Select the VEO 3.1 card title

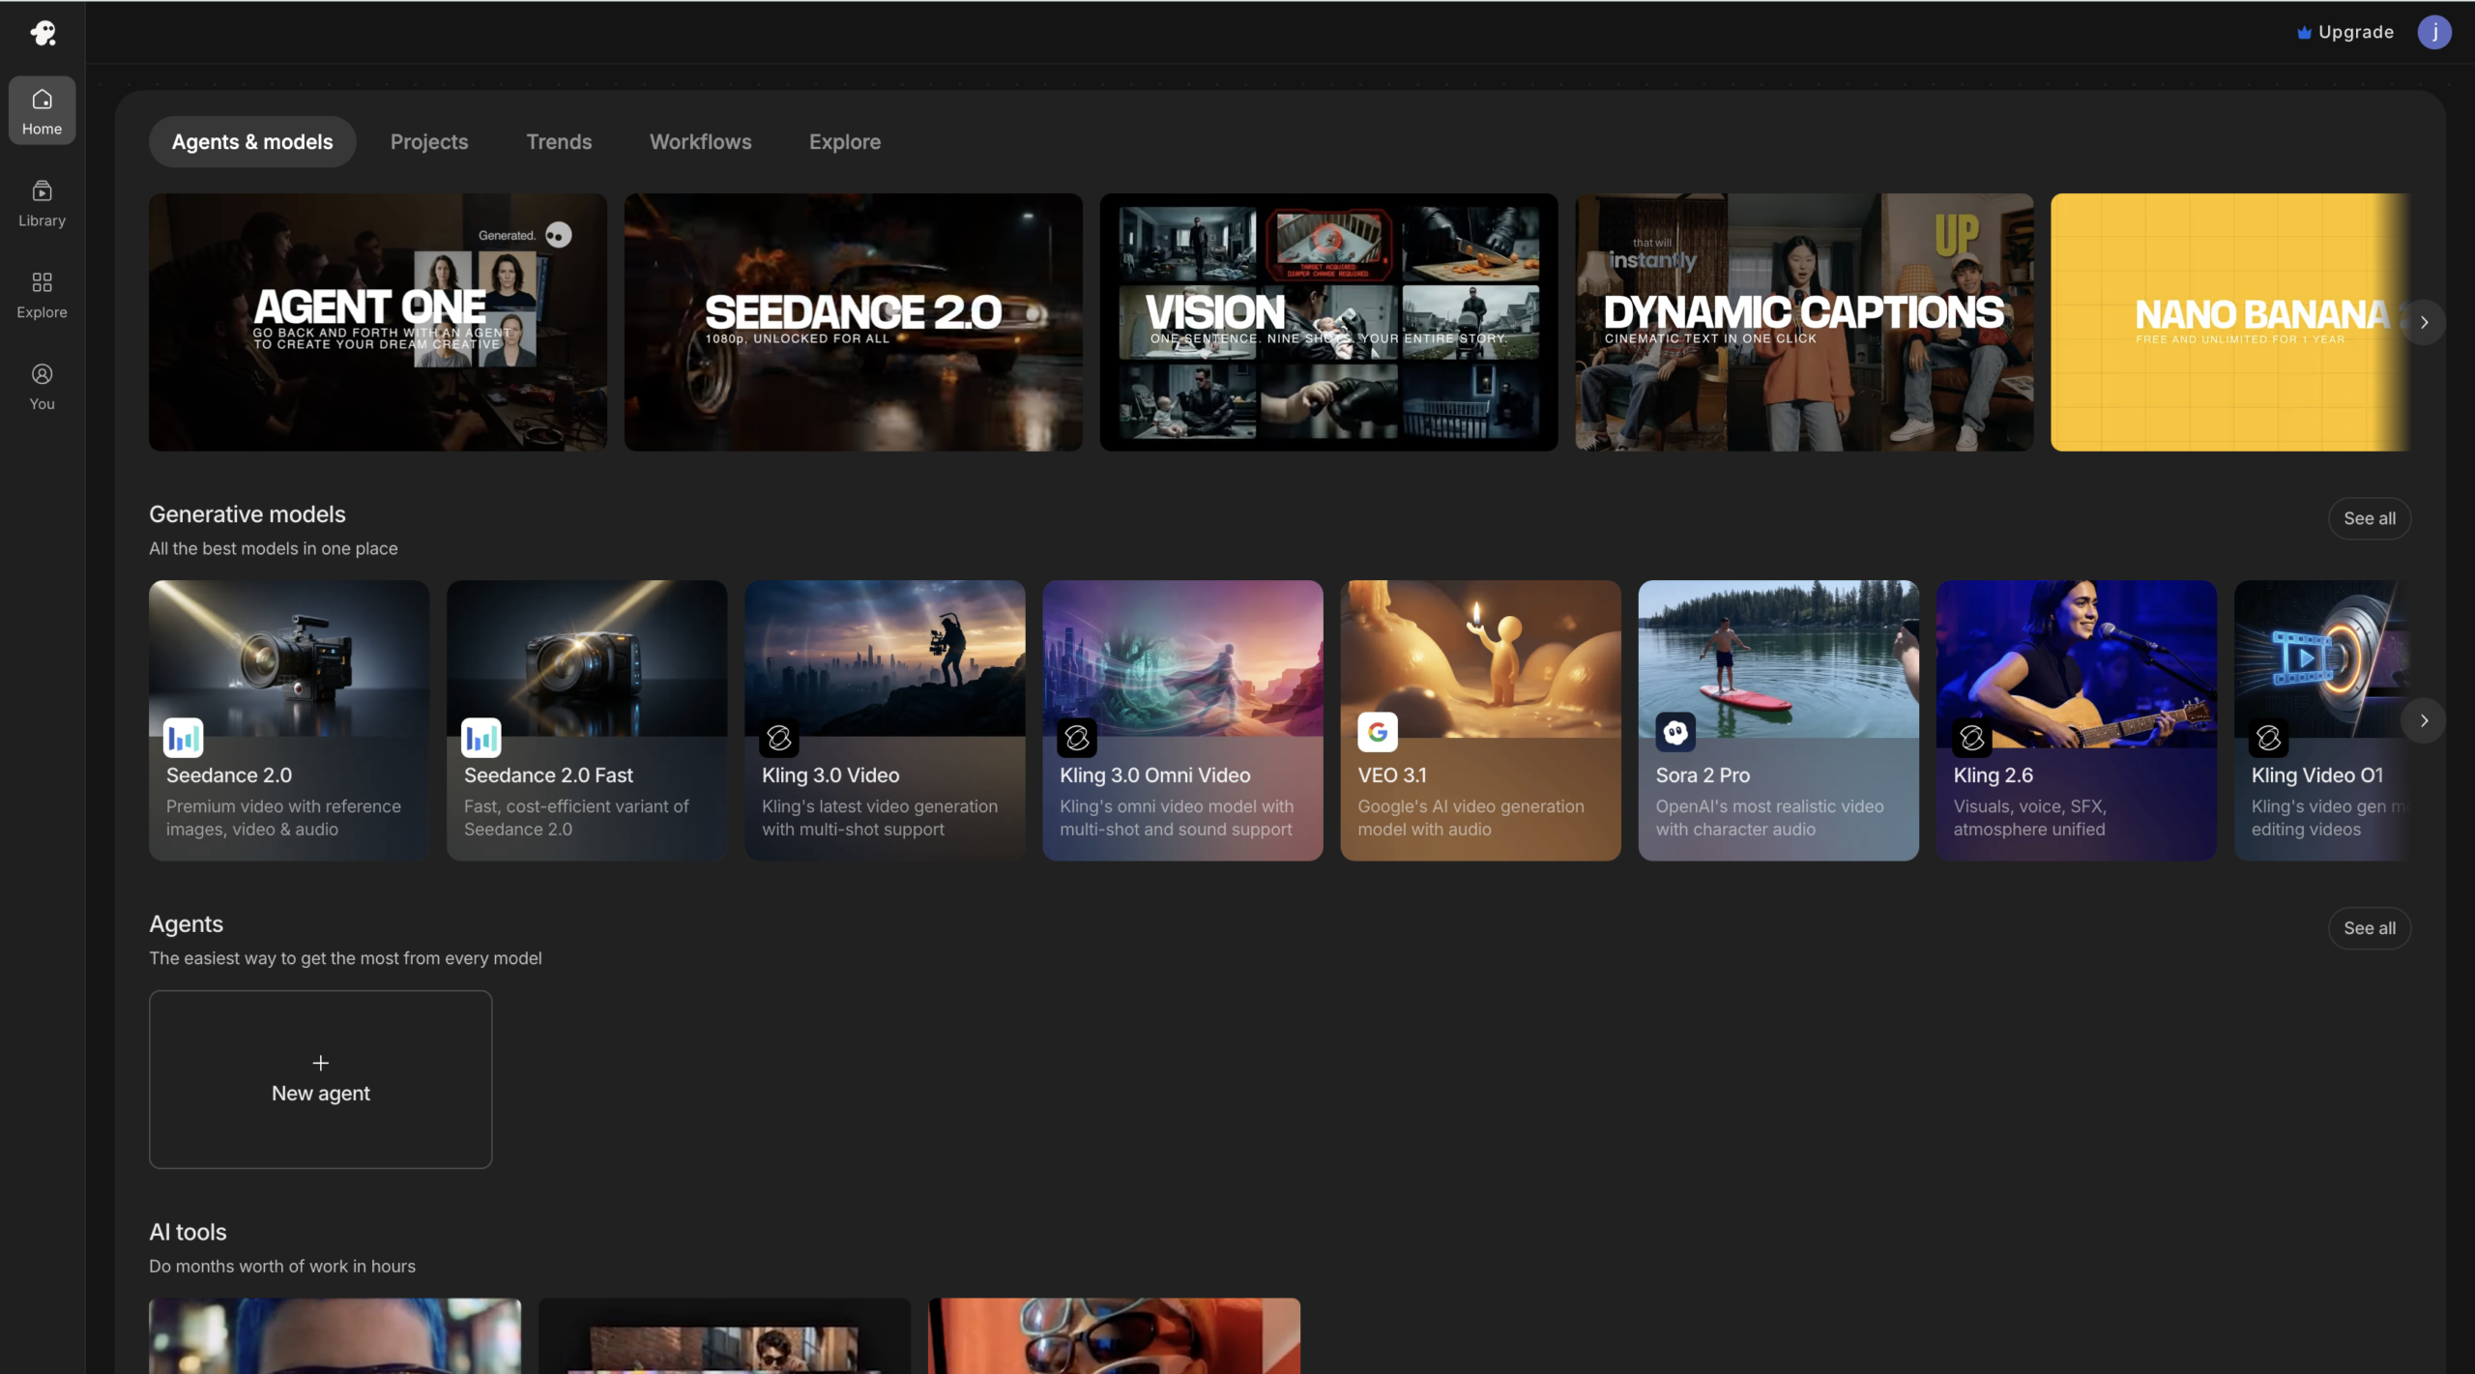pos(1392,775)
